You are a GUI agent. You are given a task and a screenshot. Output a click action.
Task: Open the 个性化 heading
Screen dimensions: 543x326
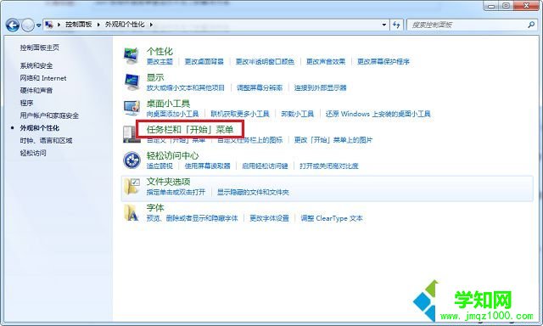tap(160, 51)
